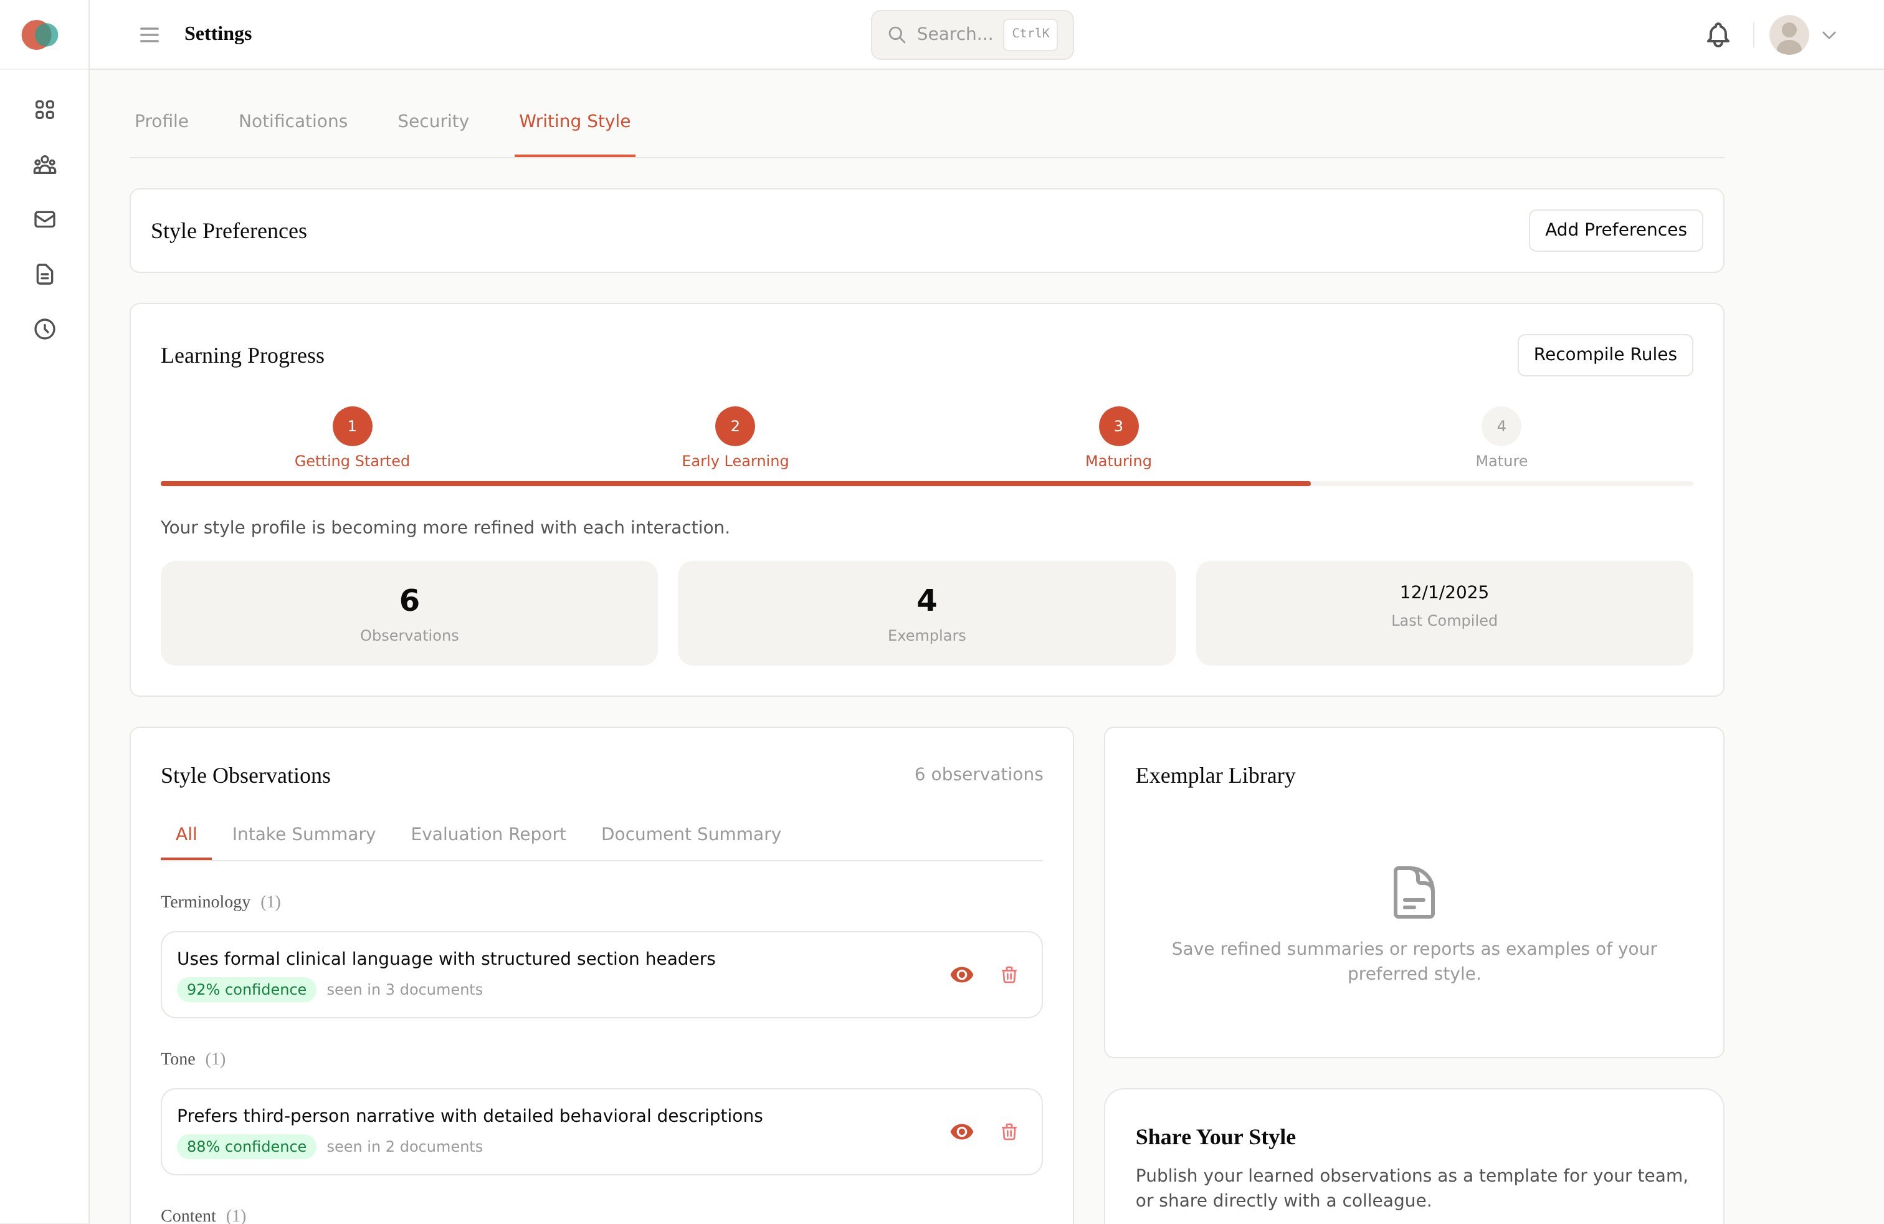This screenshot has height=1224, width=1884.
Task: Open notifications via the bell icon
Action: [x=1718, y=34]
